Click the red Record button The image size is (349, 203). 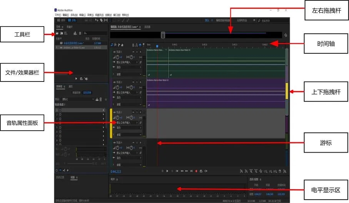[x=196, y=171]
